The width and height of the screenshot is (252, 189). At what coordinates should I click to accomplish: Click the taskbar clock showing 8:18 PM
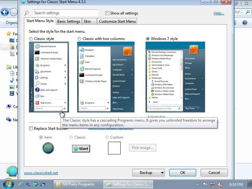[x=236, y=185]
